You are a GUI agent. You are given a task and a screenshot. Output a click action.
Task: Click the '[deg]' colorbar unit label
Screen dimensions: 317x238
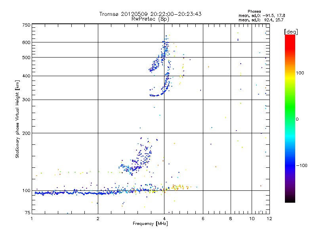pos(291,32)
